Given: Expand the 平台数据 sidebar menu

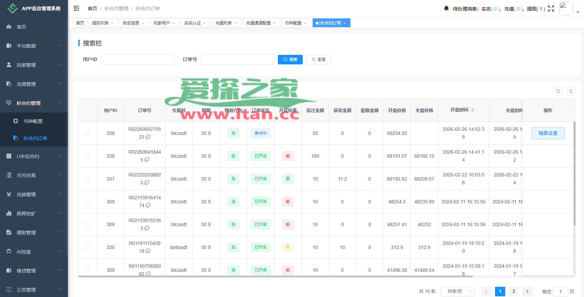Looking at the screenshot, I should (33, 46).
